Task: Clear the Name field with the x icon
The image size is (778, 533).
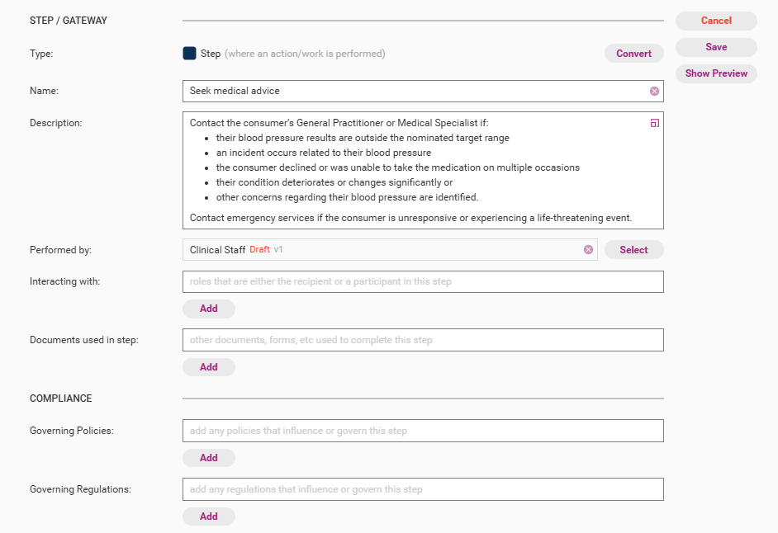Action: coord(654,91)
